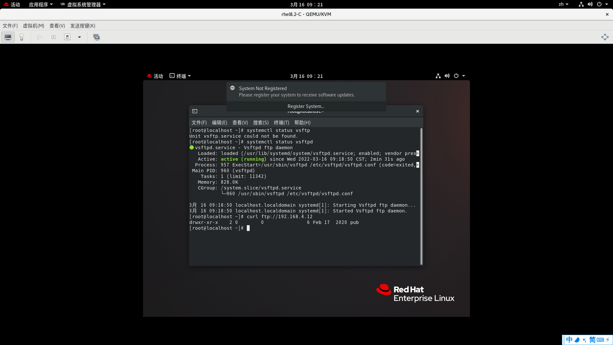Open the 帮助(H) menu in terminal window
Viewport: 613px width, 345px height.
pos(302,122)
